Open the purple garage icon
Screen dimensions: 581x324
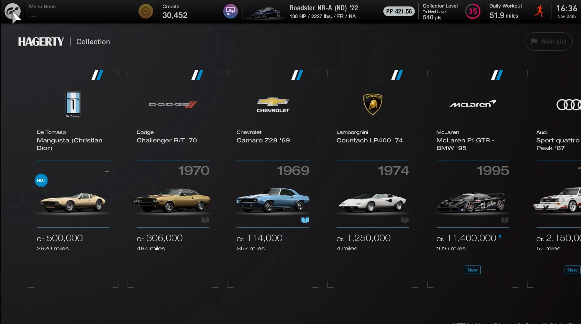click(x=230, y=12)
